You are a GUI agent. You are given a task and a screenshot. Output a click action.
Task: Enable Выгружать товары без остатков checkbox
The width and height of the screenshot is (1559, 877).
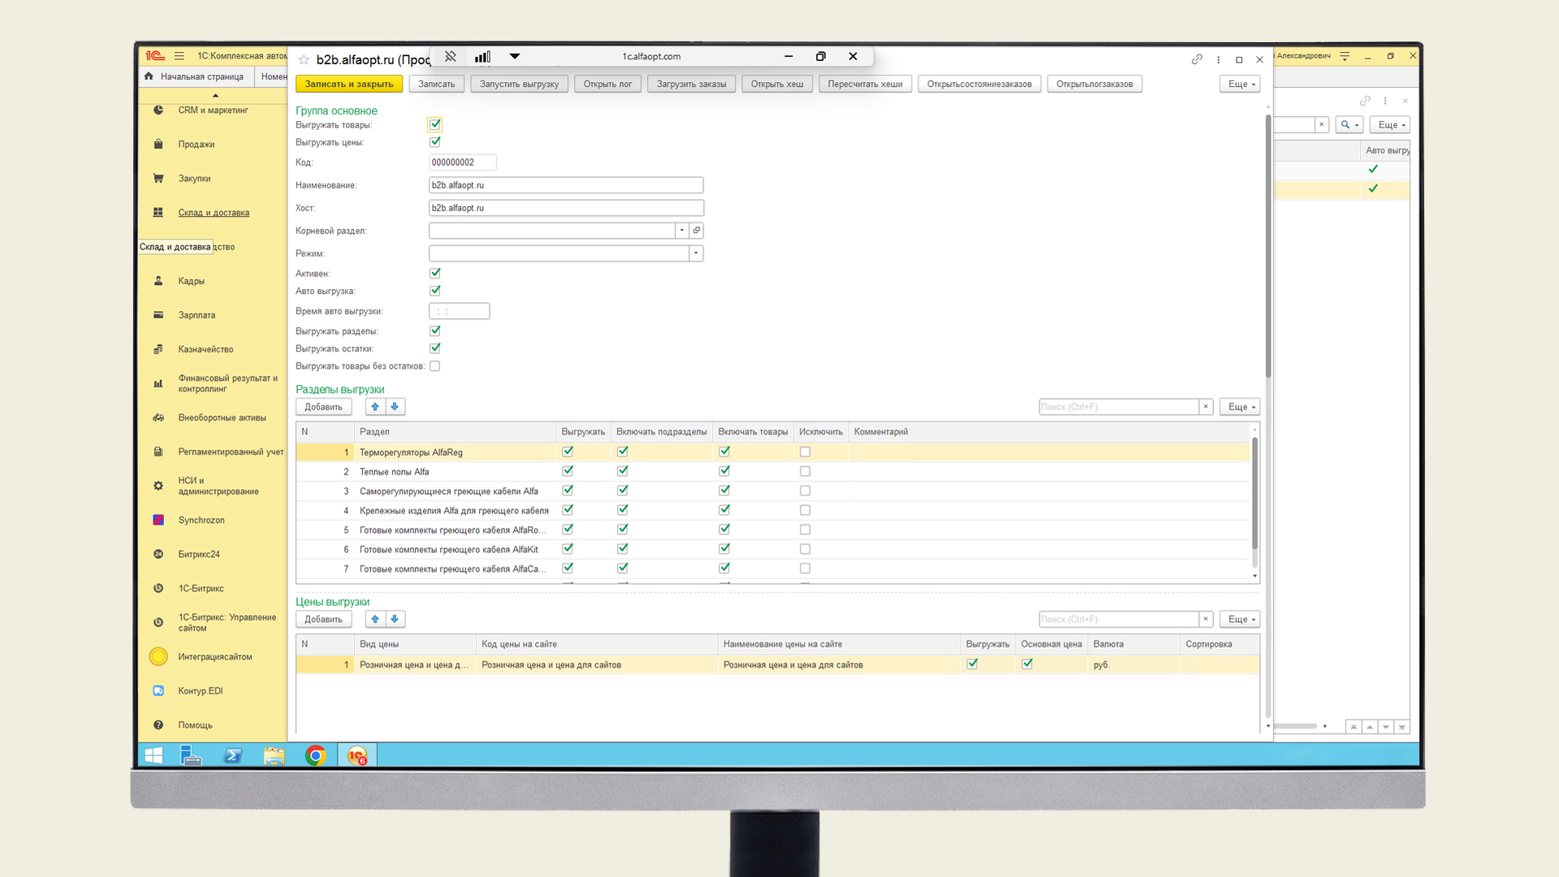click(435, 366)
